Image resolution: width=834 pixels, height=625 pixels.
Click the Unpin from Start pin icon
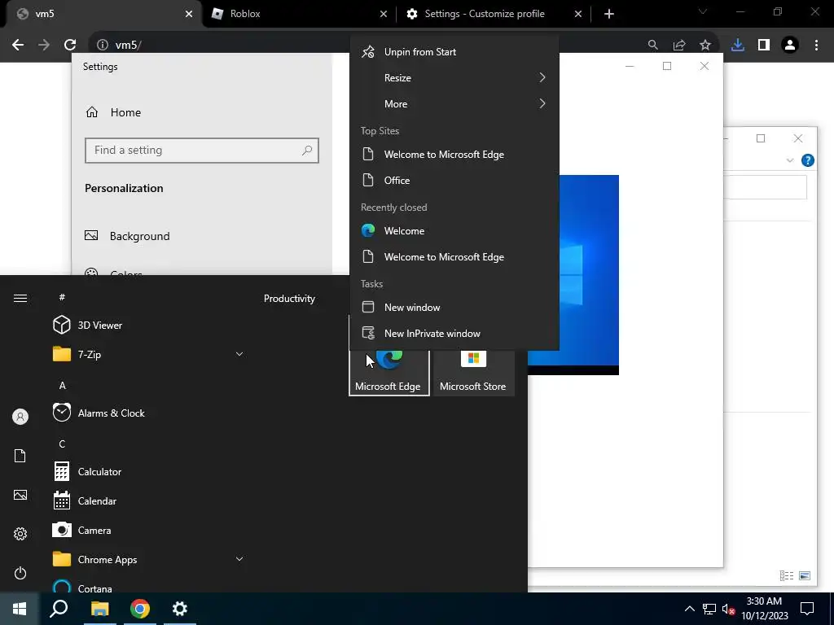coord(368,51)
